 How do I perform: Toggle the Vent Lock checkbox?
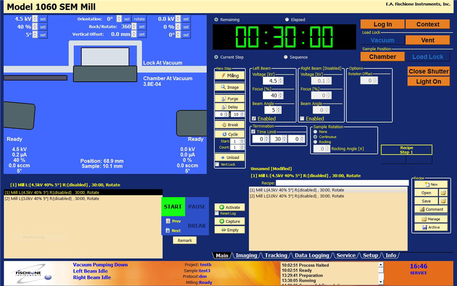217,164
